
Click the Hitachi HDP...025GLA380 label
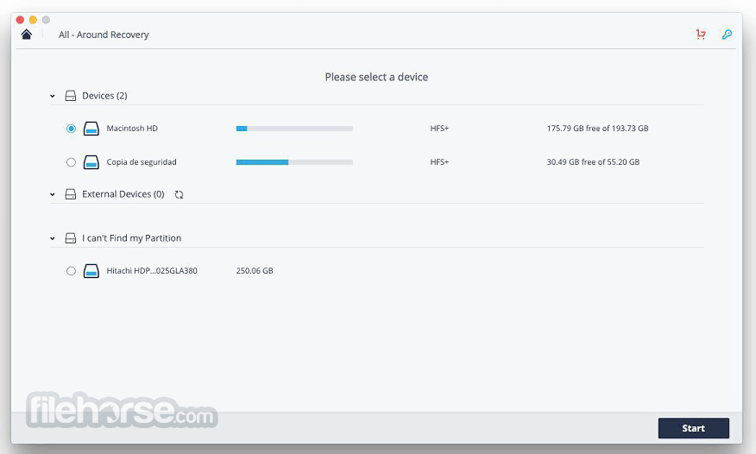[152, 271]
